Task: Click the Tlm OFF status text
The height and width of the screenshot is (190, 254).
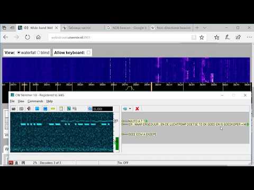Action: 123,163
